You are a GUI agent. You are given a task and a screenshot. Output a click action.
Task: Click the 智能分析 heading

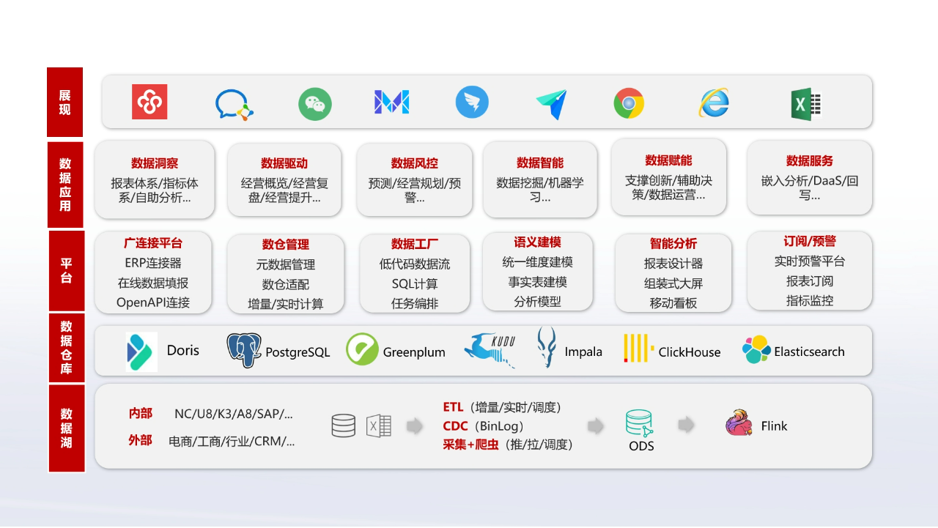click(673, 243)
